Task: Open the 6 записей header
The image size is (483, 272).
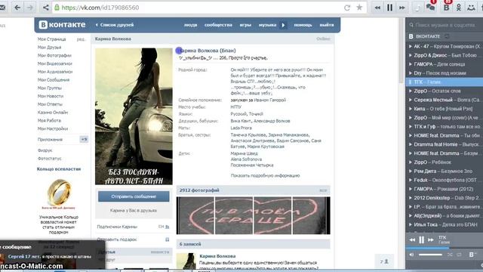Action: tap(190, 244)
